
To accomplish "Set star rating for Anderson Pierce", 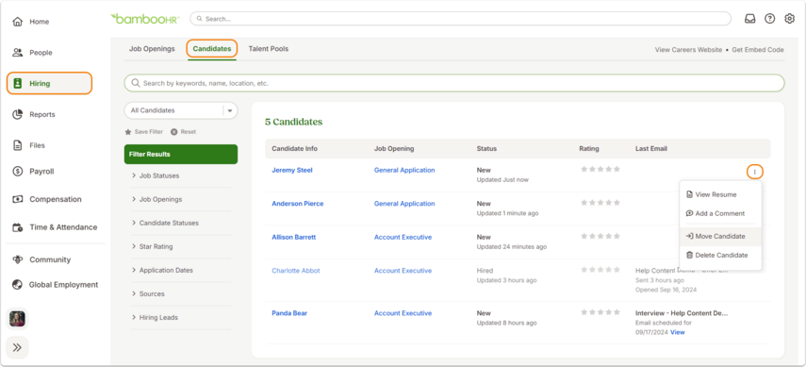I will pos(600,203).
